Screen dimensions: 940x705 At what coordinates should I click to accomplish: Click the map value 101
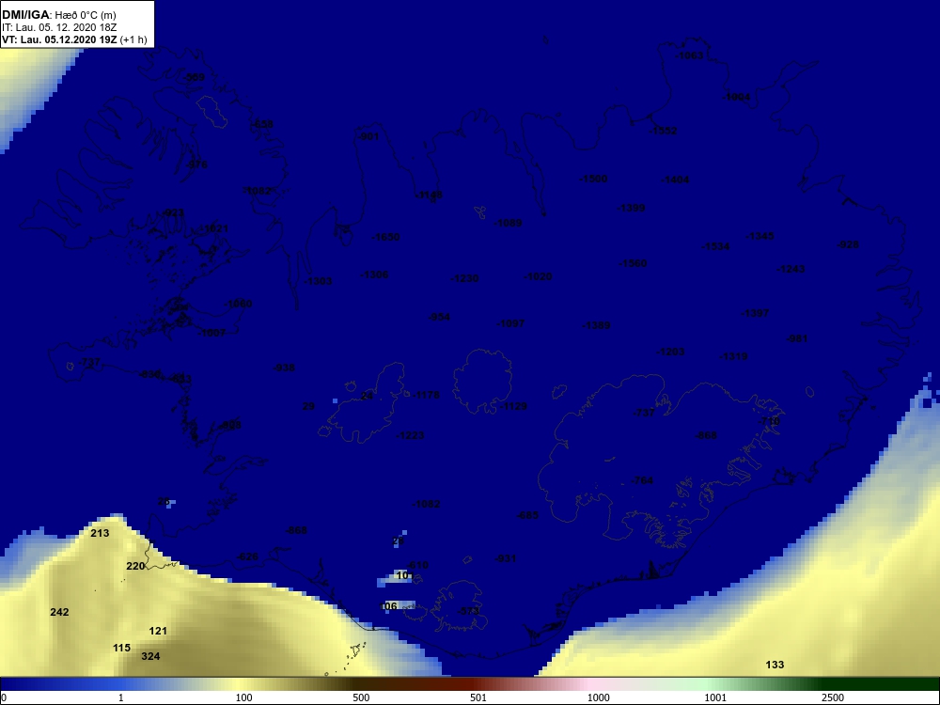[404, 575]
